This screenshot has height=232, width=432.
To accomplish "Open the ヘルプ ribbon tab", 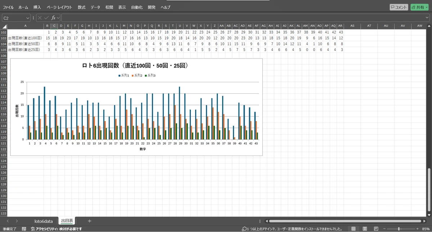I will point(166,7).
